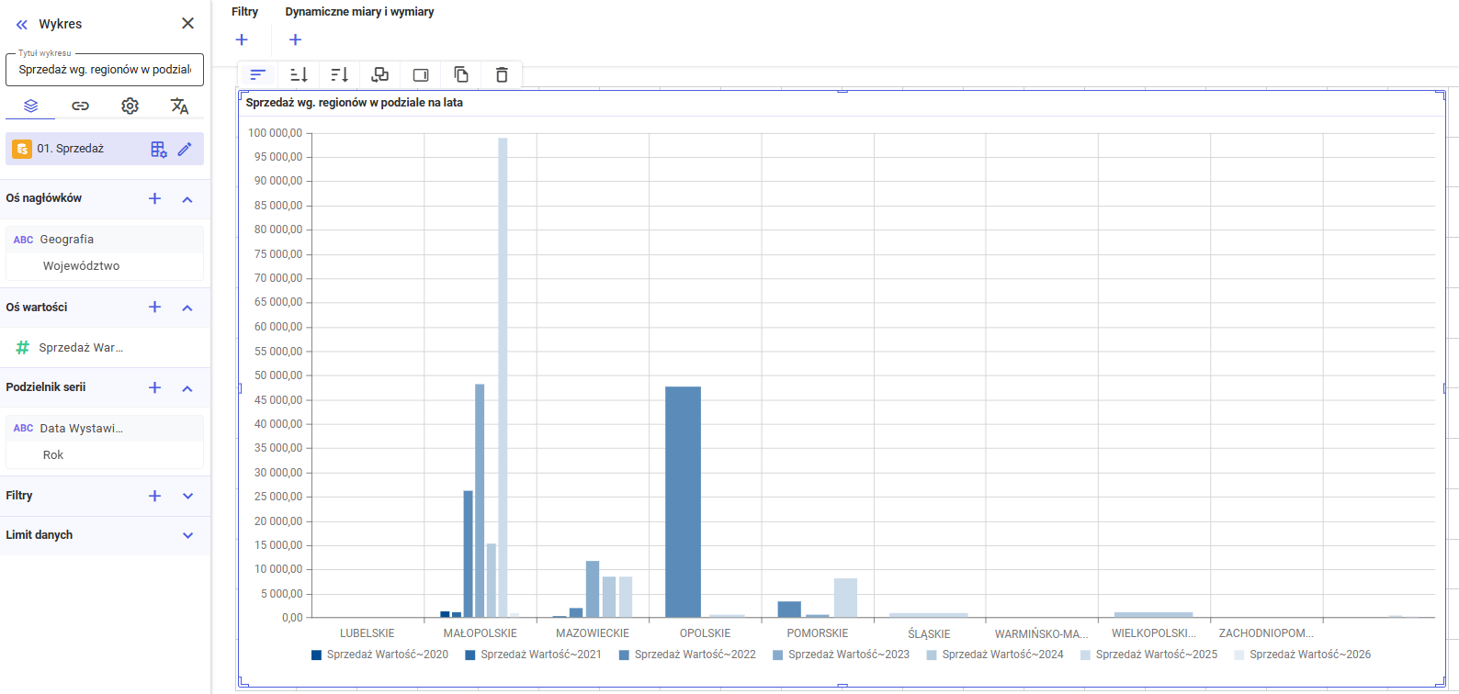The height and width of the screenshot is (694, 1459).
Task: Click the sort ascending icon in chart toolbar
Action: click(299, 74)
